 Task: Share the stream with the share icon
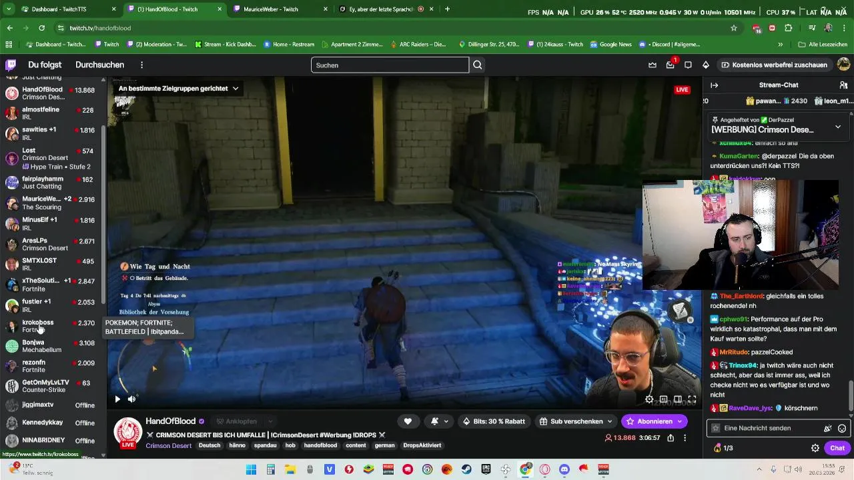[671, 438]
